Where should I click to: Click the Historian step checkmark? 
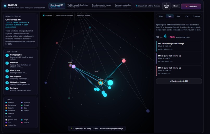[x=7, y=63]
